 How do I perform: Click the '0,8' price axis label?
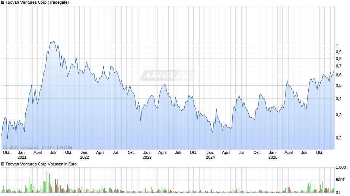pos(338,59)
